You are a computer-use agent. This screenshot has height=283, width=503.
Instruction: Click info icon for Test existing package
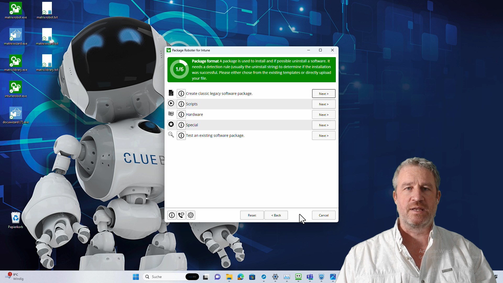(181, 135)
